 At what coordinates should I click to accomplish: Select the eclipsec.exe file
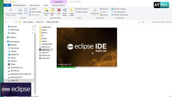click(x=46, y=56)
